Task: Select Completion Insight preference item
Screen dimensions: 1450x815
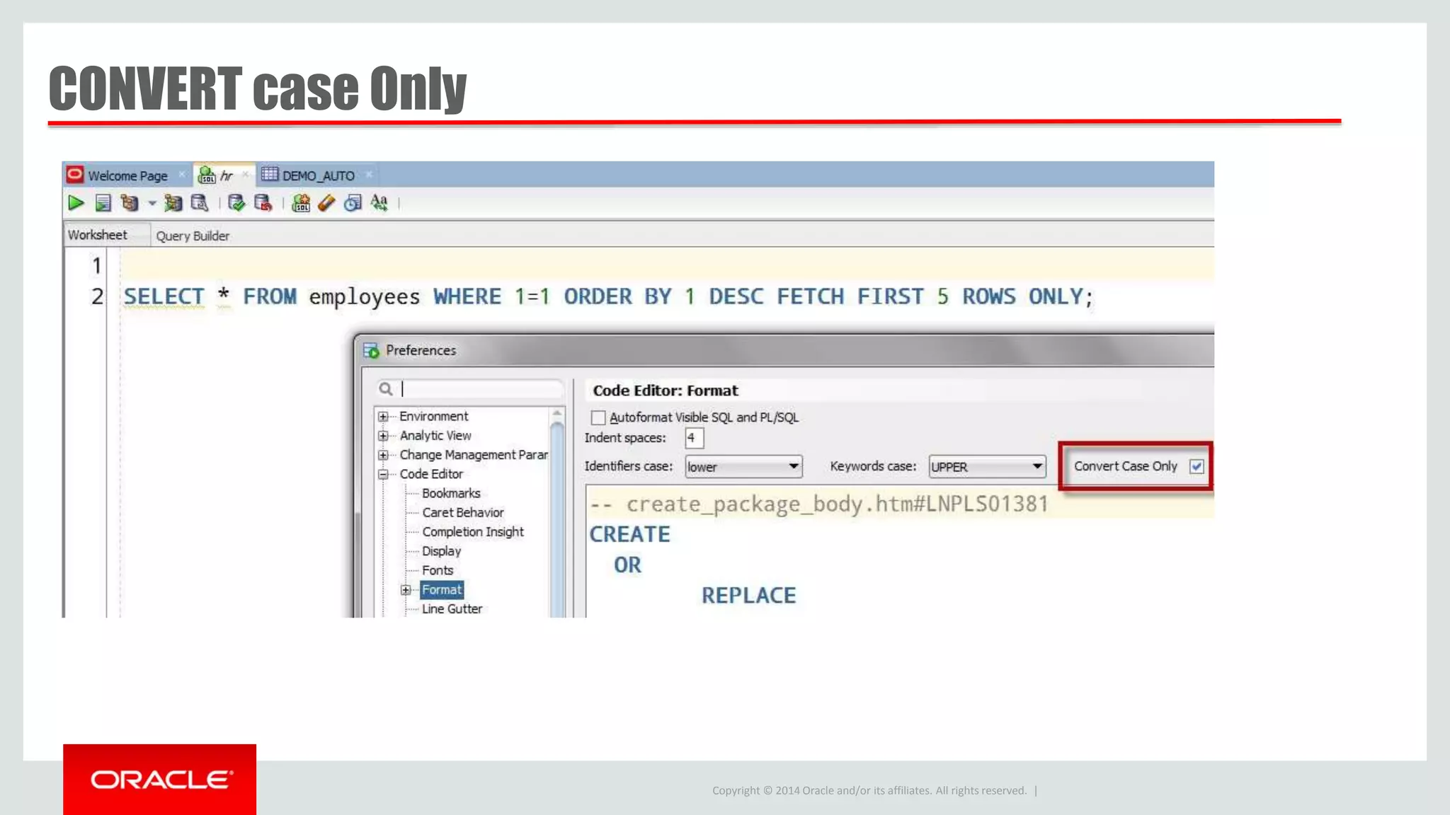Action: 473,532
